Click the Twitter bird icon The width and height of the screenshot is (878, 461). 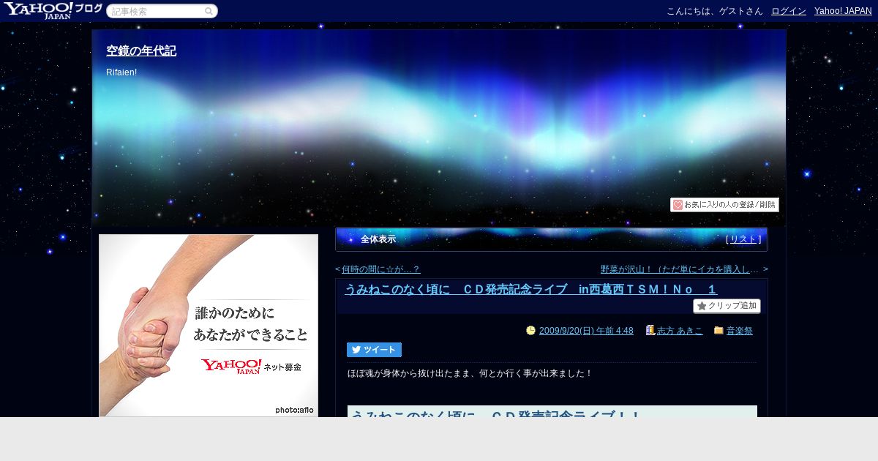tap(356, 350)
